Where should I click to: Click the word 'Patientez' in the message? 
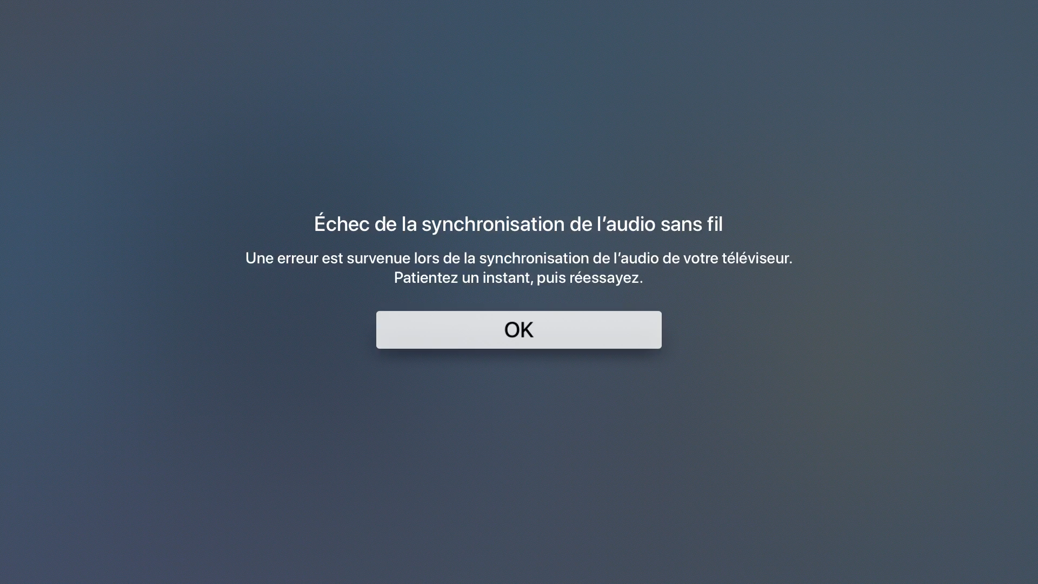426,277
